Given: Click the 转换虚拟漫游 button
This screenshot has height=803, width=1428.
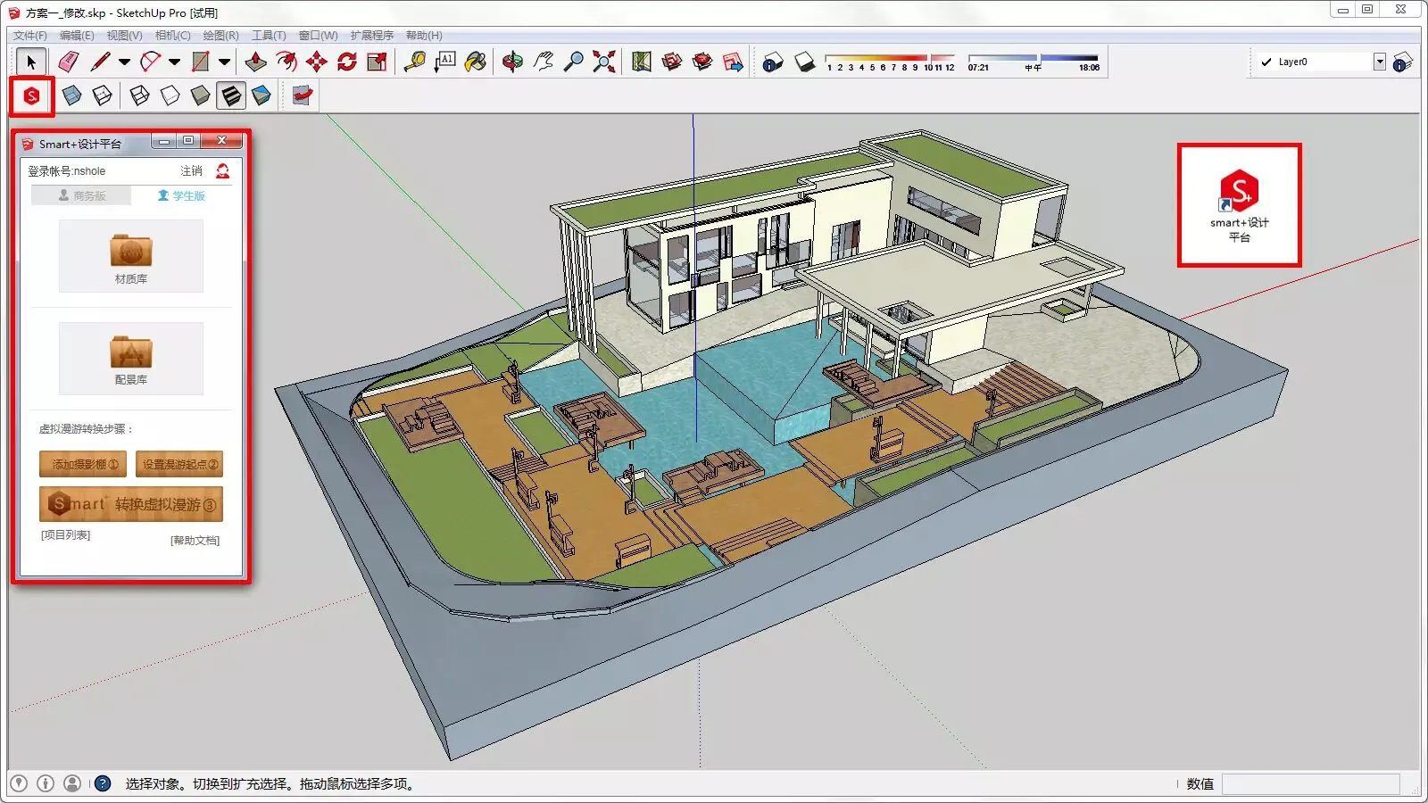Looking at the screenshot, I should [x=131, y=504].
